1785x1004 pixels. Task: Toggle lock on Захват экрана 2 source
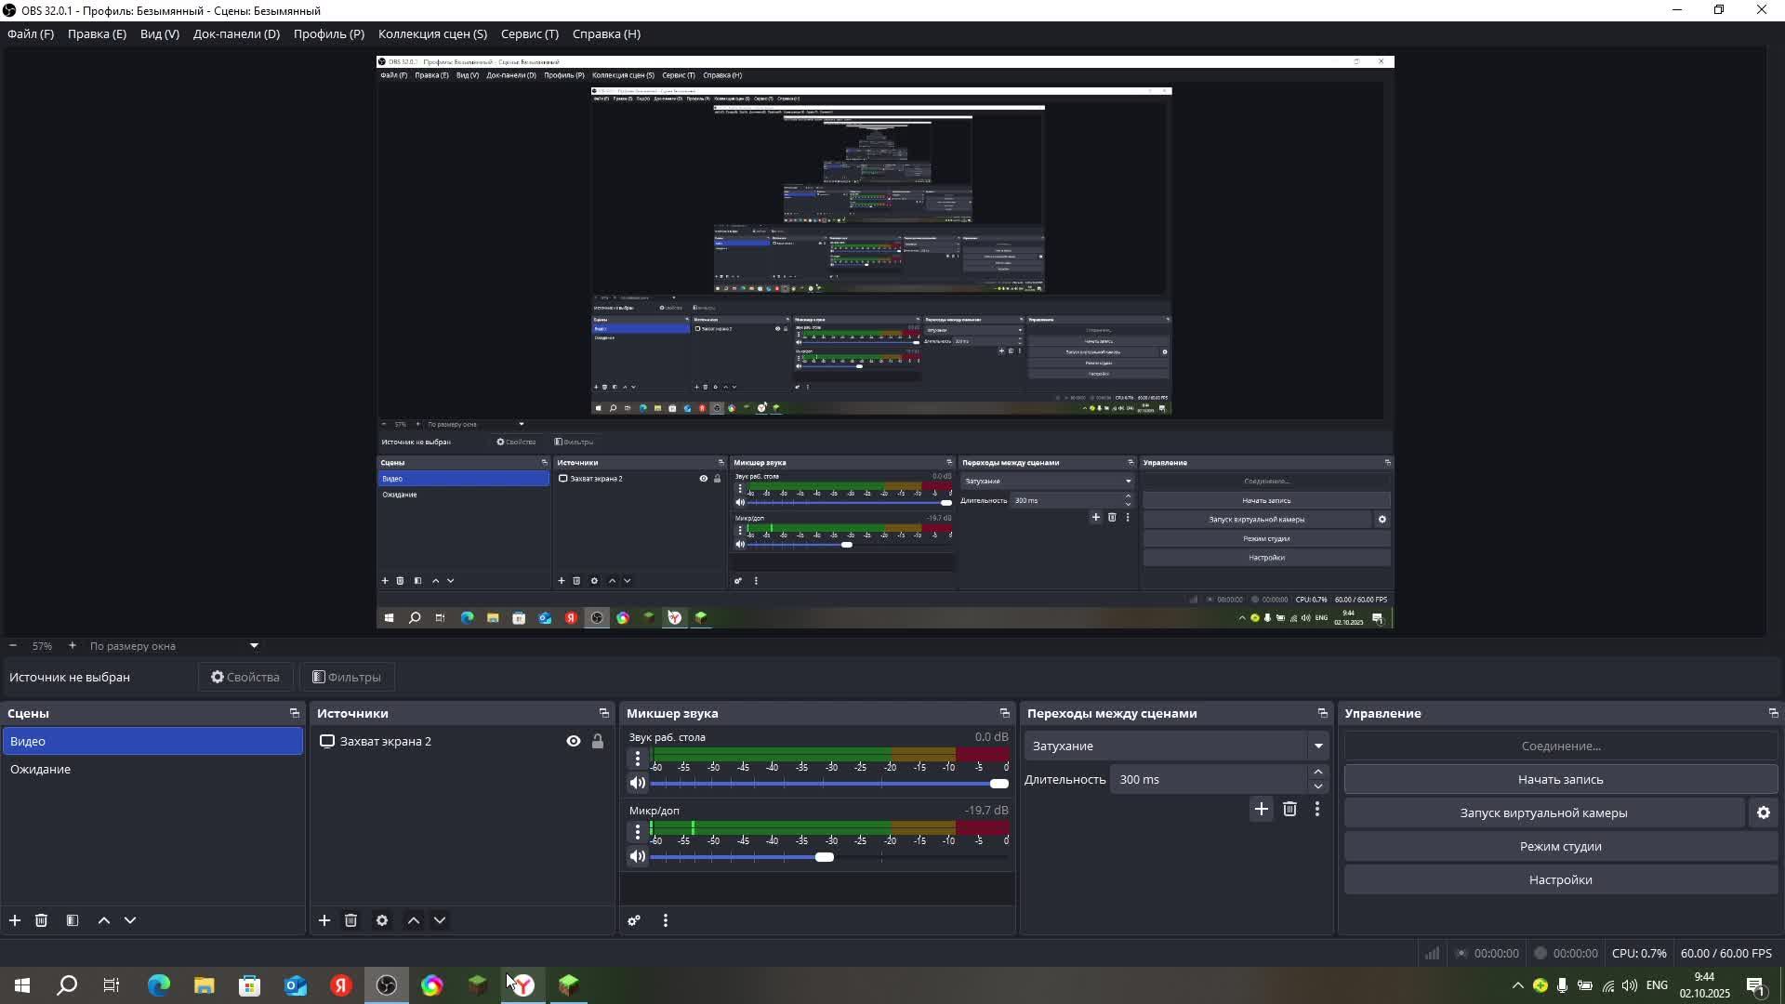(598, 741)
